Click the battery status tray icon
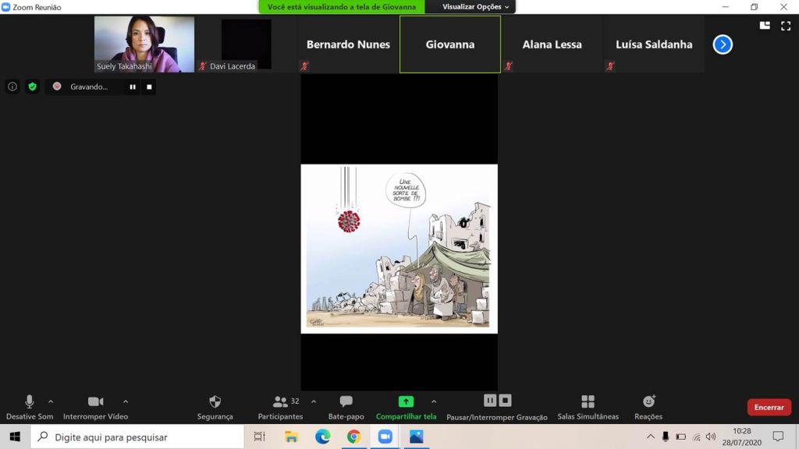This screenshot has height=449, width=799. tap(680, 437)
